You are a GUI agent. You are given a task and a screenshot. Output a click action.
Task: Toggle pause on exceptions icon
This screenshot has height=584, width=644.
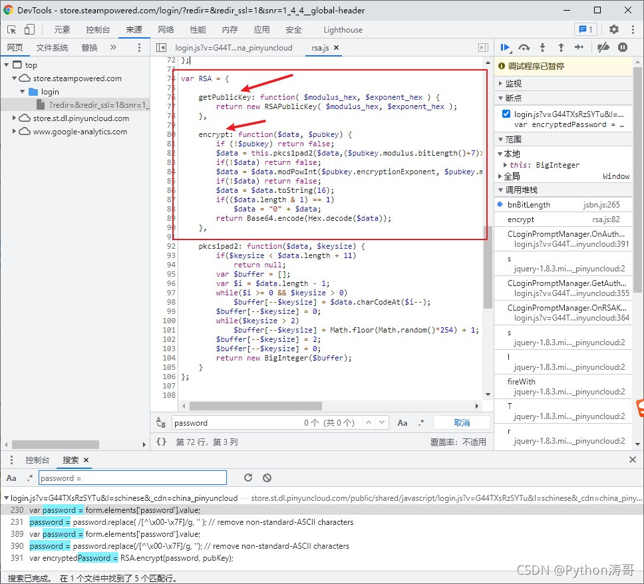623,48
